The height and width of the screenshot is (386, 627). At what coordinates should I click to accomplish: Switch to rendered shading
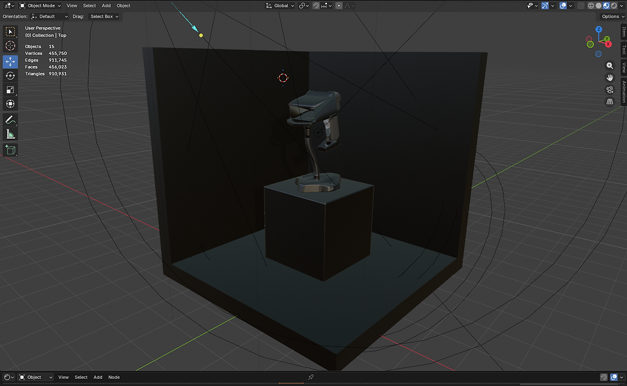(614, 6)
